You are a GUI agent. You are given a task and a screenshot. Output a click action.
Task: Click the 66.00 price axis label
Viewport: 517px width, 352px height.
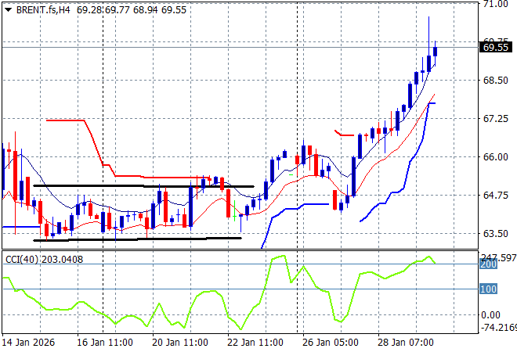[494, 157]
